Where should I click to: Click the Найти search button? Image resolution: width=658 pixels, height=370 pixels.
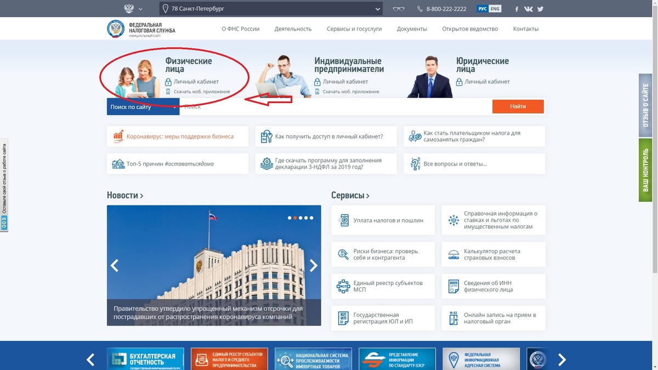point(518,106)
